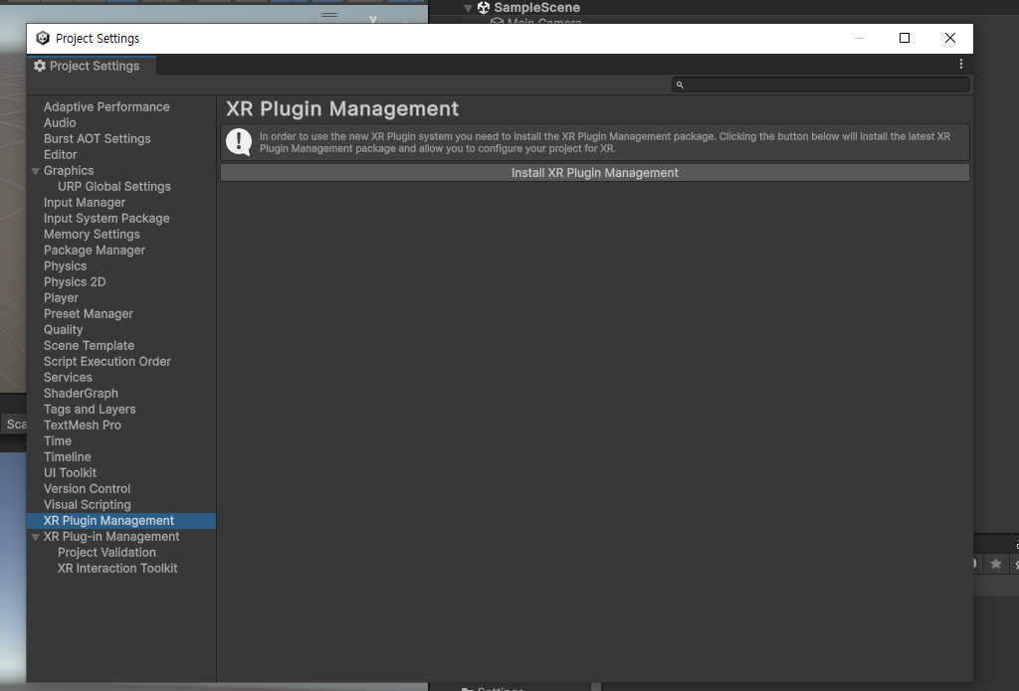Click the search magnifier icon
Viewport: 1019px width, 691px height.
(680, 85)
